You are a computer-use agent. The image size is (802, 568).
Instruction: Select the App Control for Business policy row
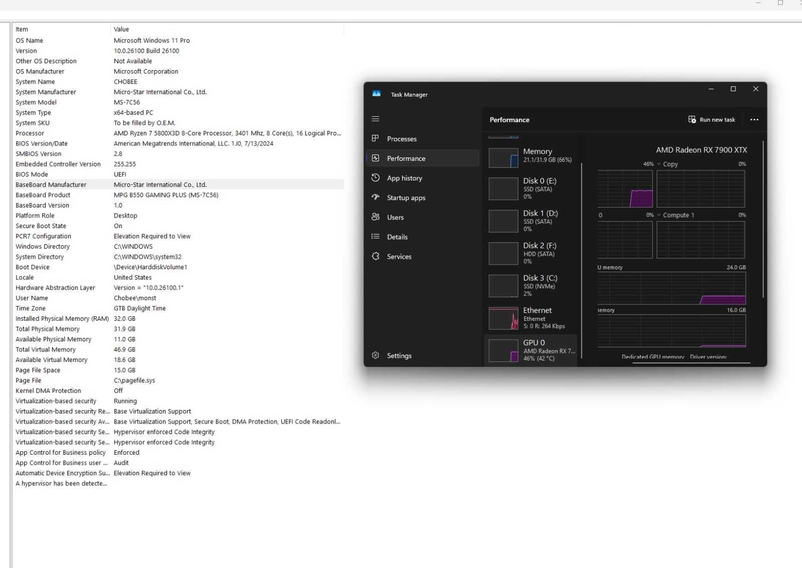[178, 452]
